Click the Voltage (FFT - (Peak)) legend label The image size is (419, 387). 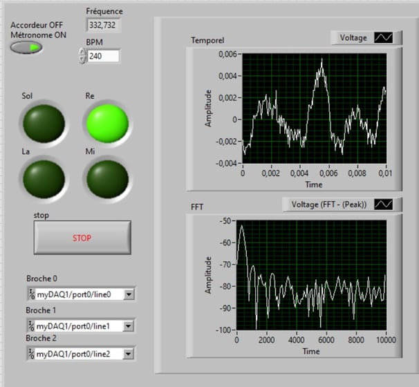coord(328,205)
